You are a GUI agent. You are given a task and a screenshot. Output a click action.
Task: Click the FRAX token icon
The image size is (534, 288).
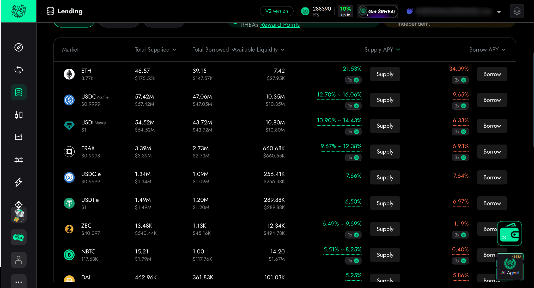[69, 152]
